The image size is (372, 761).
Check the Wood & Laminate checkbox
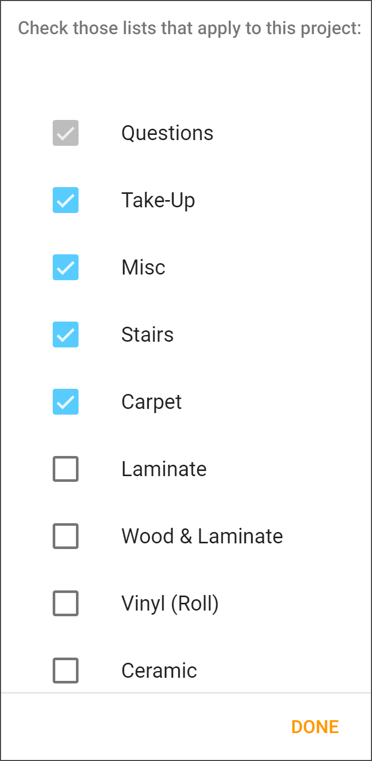tap(65, 536)
